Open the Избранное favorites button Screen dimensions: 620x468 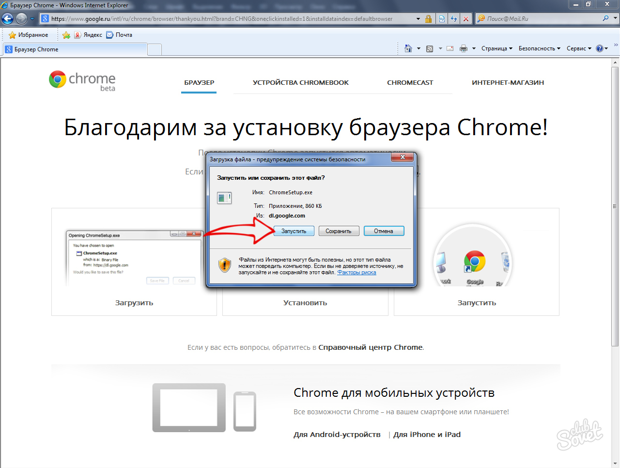[x=29, y=35]
